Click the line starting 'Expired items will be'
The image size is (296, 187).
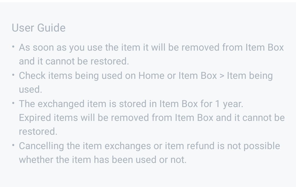click(152, 118)
